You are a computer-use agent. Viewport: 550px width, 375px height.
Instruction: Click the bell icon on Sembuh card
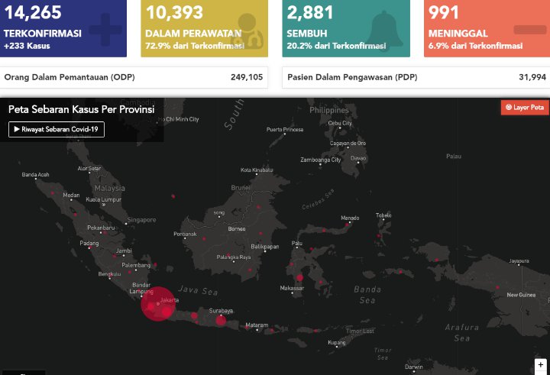click(385, 31)
